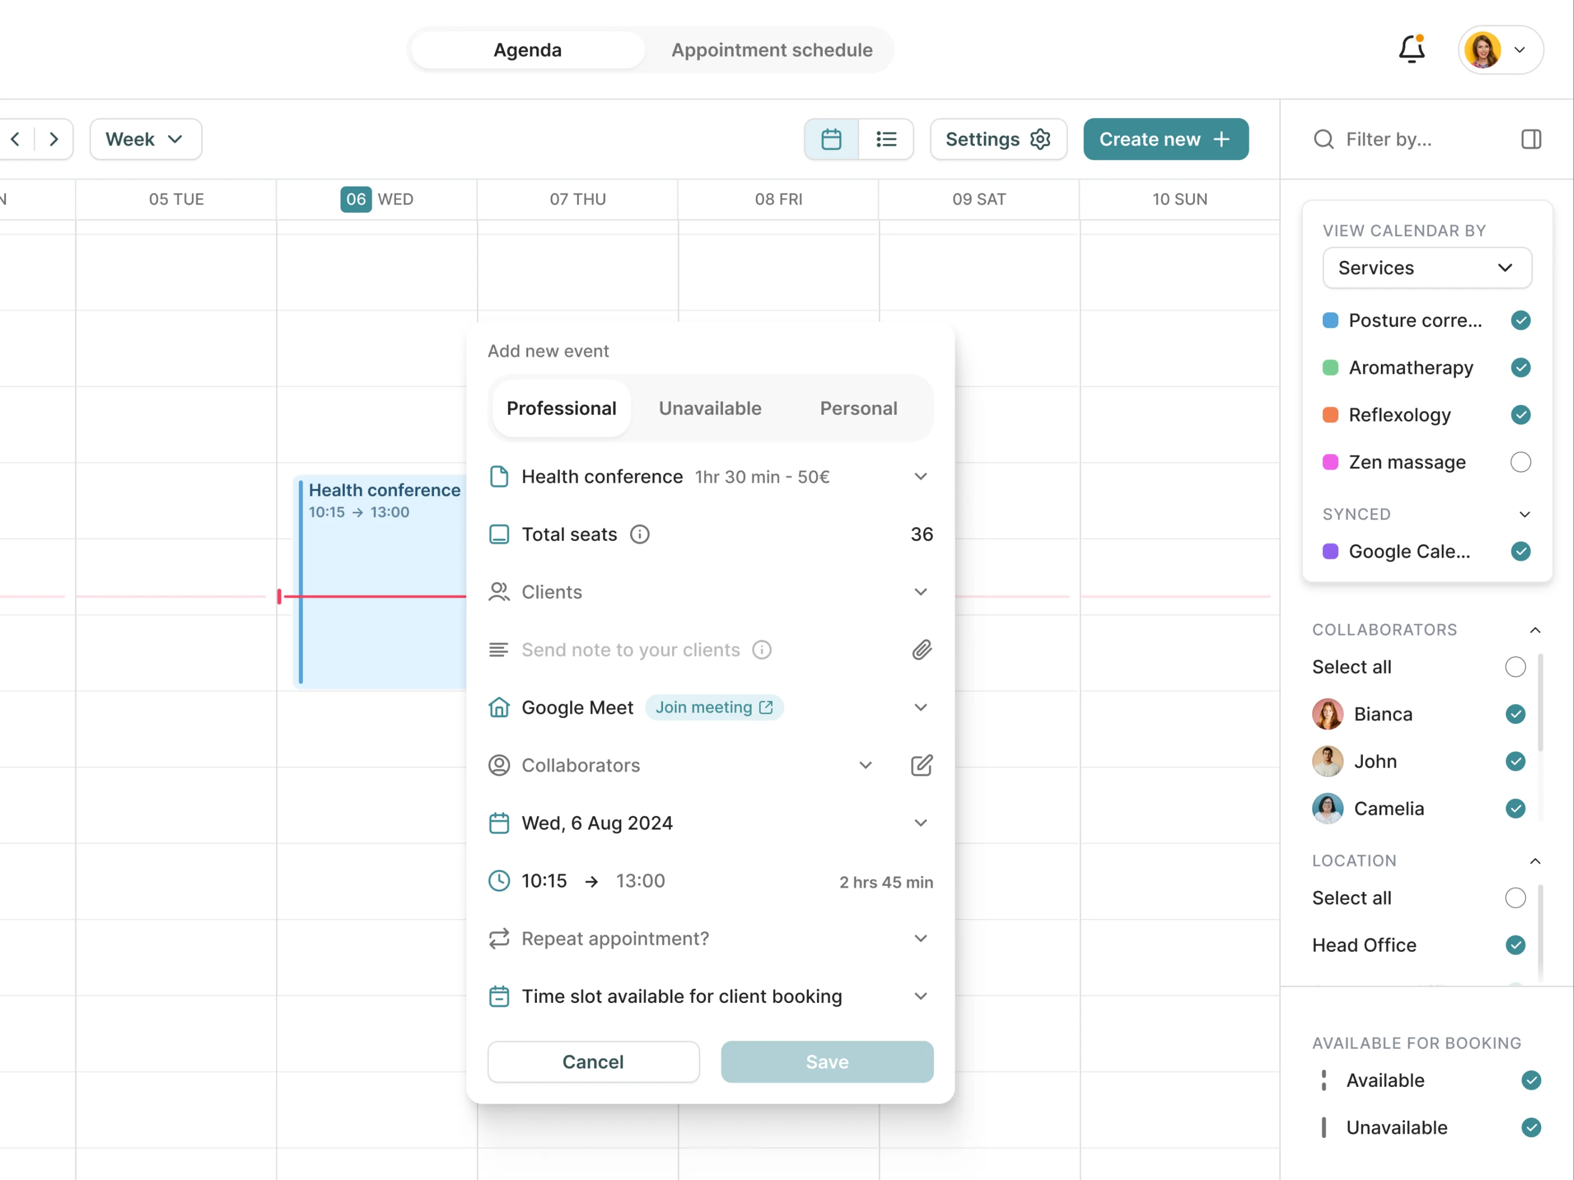Uncheck Posture correction service
The height and width of the screenshot is (1180, 1574).
coord(1521,320)
